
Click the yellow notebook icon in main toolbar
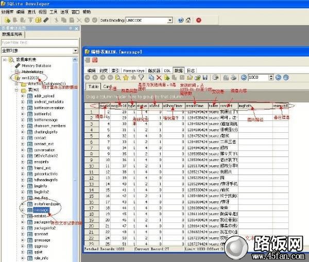pyautogui.click(x=38, y=20)
